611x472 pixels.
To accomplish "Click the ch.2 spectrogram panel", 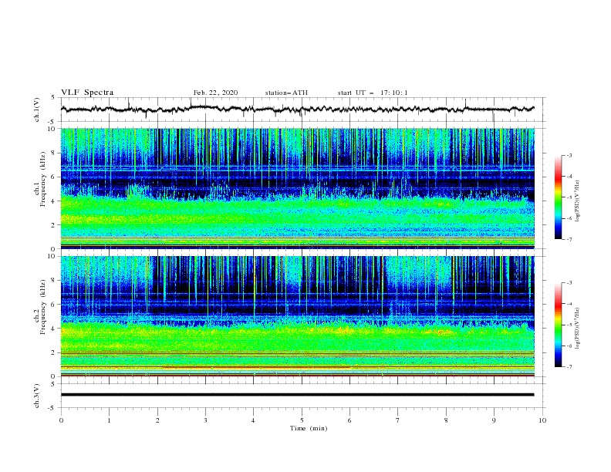I will tap(297, 316).
